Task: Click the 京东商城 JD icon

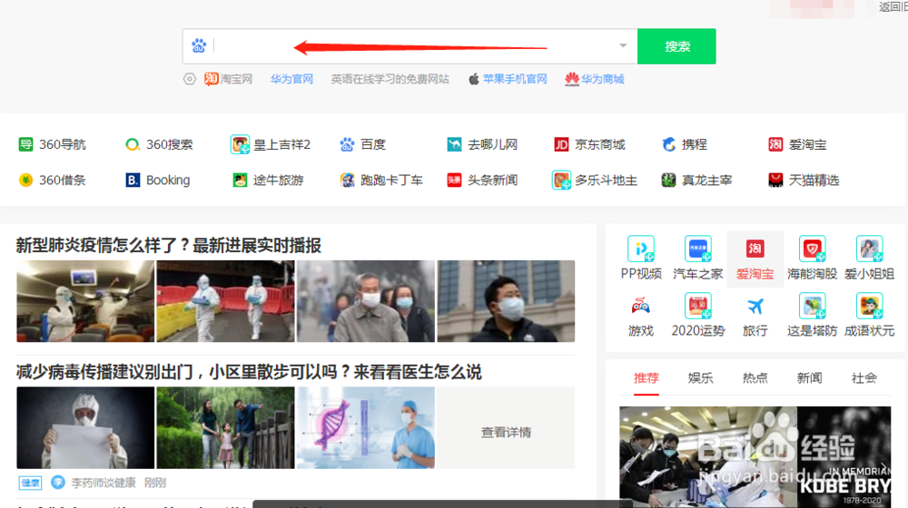Action: pyautogui.click(x=561, y=144)
